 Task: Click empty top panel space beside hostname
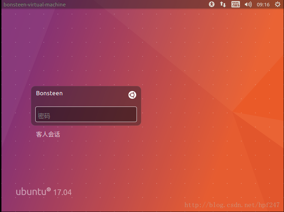(x=134, y=5)
